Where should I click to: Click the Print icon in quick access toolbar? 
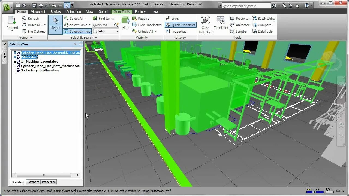[41, 5]
